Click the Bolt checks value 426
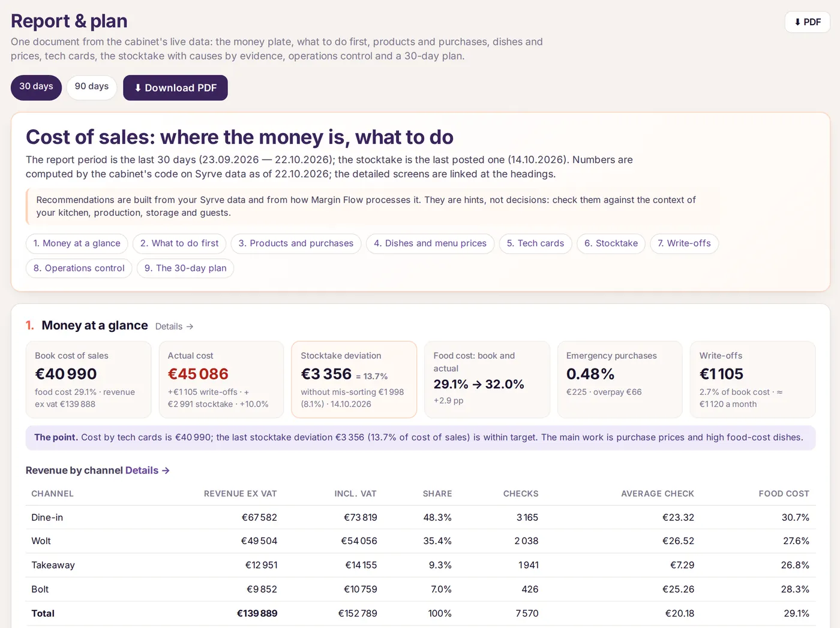Screen dimensions: 840x628 coord(530,589)
